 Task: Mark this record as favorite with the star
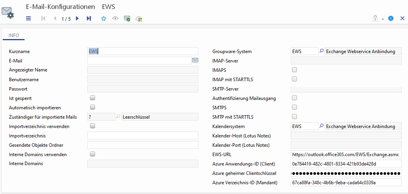104,18
